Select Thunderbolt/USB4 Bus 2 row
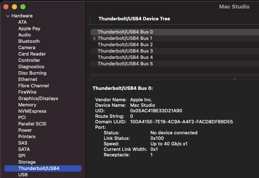259x178 pixels. [175, 44]
